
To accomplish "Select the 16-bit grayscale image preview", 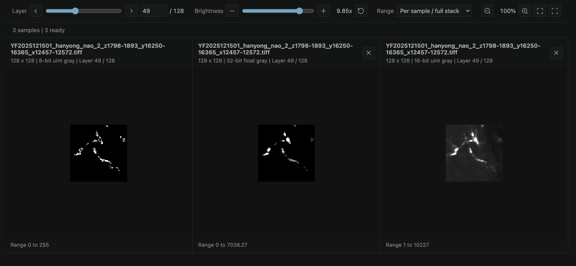I will (x=474, y=153).
